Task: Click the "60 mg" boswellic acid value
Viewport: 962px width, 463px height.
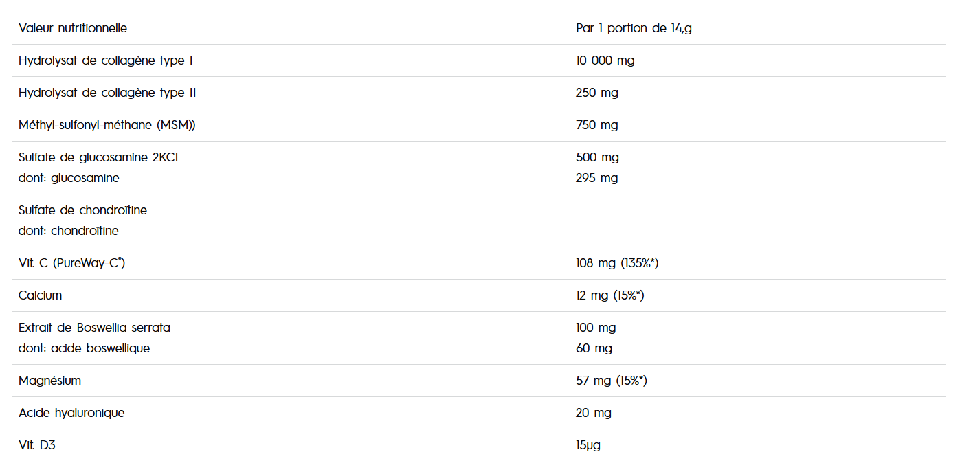Action: 594,348
